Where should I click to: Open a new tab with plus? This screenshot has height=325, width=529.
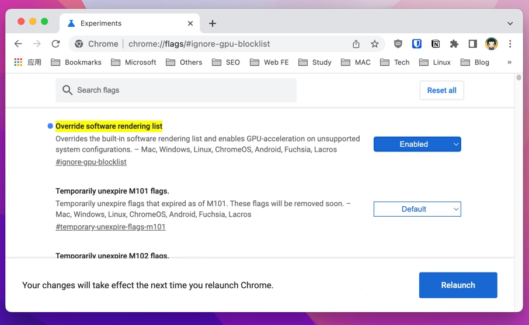click(212, 23)
